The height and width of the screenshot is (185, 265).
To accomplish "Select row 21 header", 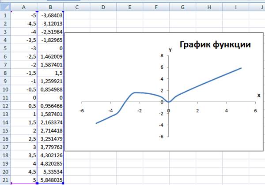I will pyautogui.click(x=5, y=180).
